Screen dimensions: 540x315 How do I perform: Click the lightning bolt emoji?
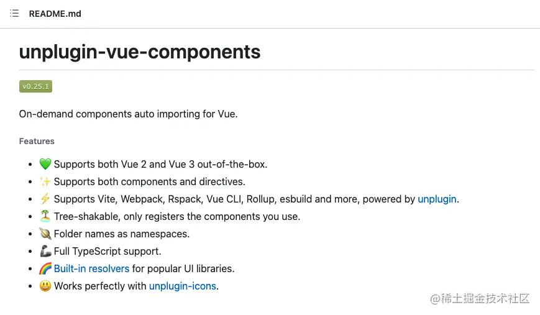tap(45, 199)
